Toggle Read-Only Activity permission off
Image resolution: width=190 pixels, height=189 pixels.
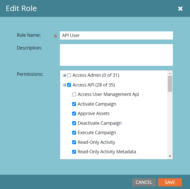pos(74,142)
